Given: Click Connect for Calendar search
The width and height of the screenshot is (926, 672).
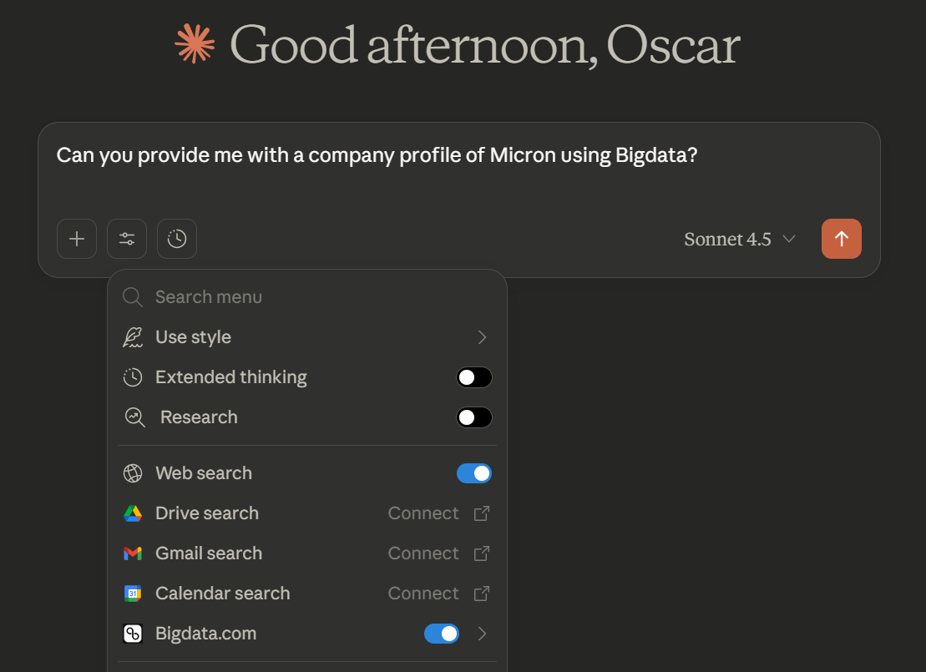Looking at the screenshot, I should [423, 594].
